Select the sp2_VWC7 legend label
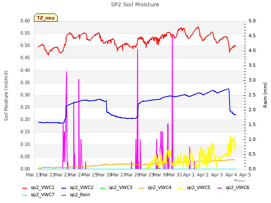The image size is (271, 203). pyautogui.click(x=43, y=195)
